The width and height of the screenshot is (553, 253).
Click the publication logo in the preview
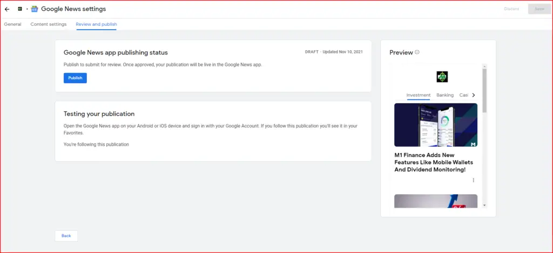[x=442, y=77]
